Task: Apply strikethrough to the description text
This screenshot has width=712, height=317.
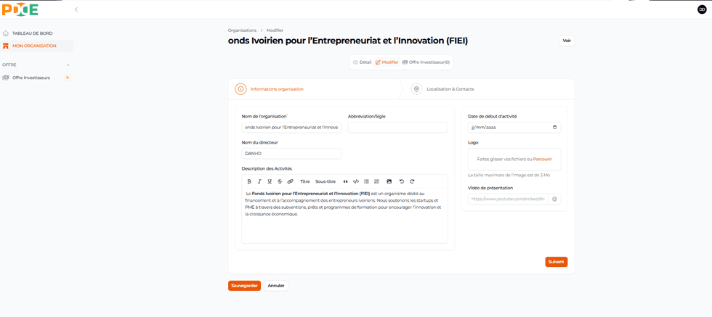Action: [280, 181]
